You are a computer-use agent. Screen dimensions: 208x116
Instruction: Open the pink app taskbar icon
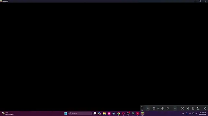pyautogui.click(x=109, y=113)
